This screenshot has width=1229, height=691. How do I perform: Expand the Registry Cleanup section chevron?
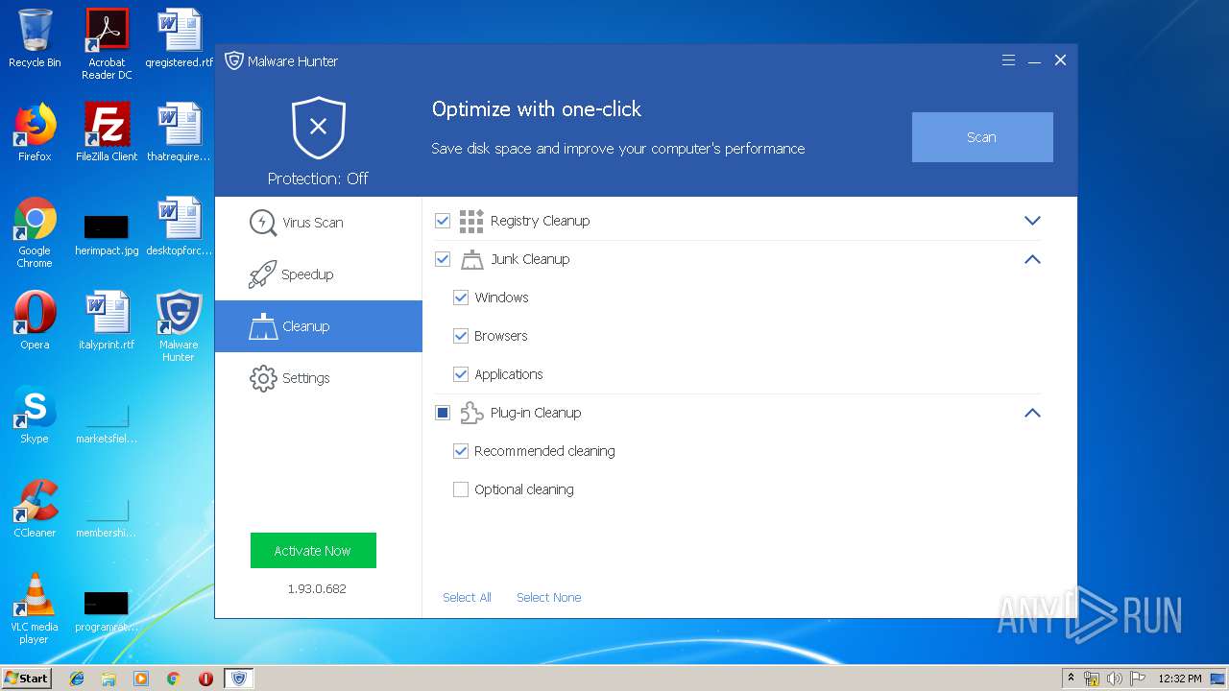[x=1032, y=221]
